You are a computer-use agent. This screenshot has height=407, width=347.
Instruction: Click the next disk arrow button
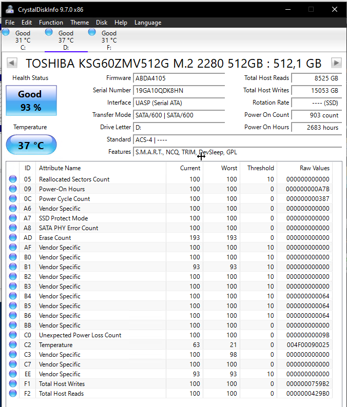(x=336, y=63)
